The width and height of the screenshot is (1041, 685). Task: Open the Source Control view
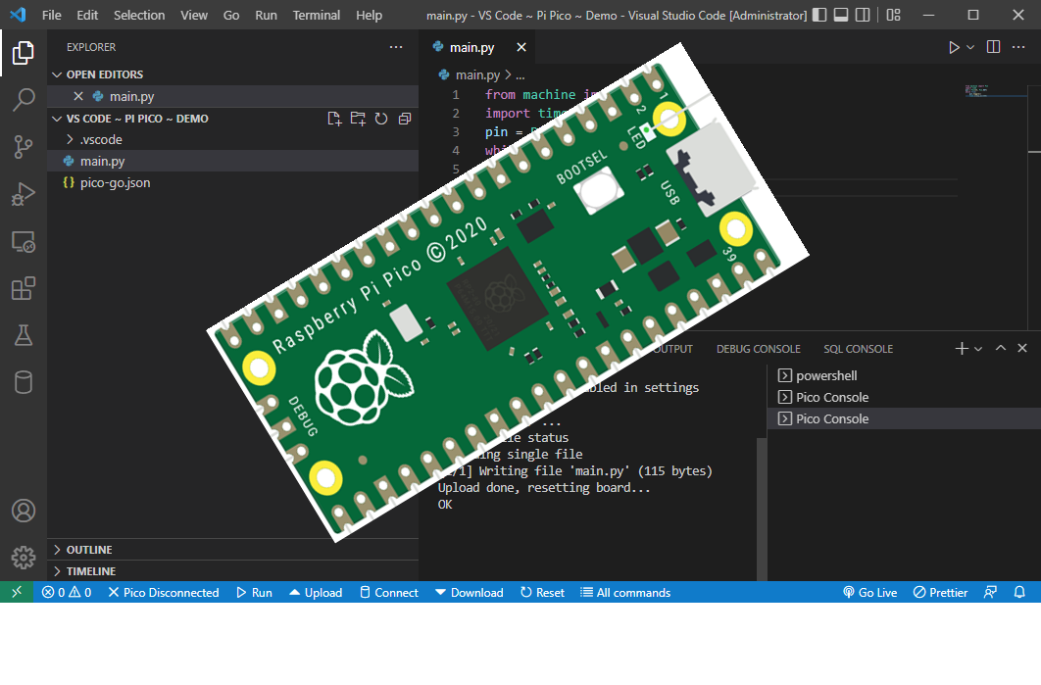click(24, 147)
